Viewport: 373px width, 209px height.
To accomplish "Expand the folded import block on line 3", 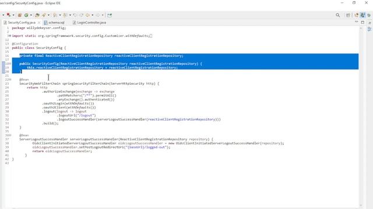I will (x=10, y=36).
